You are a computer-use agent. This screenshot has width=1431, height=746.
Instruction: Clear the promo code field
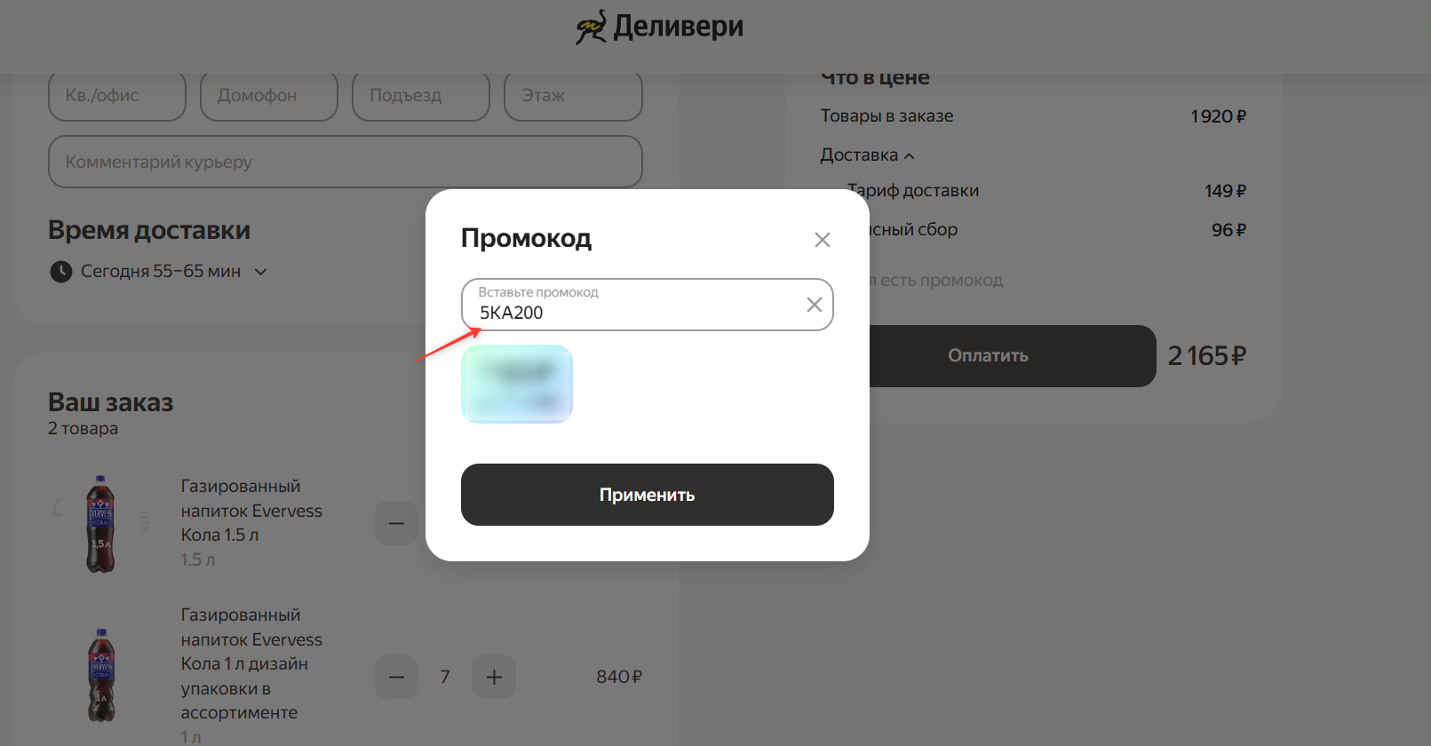point(814,305)
